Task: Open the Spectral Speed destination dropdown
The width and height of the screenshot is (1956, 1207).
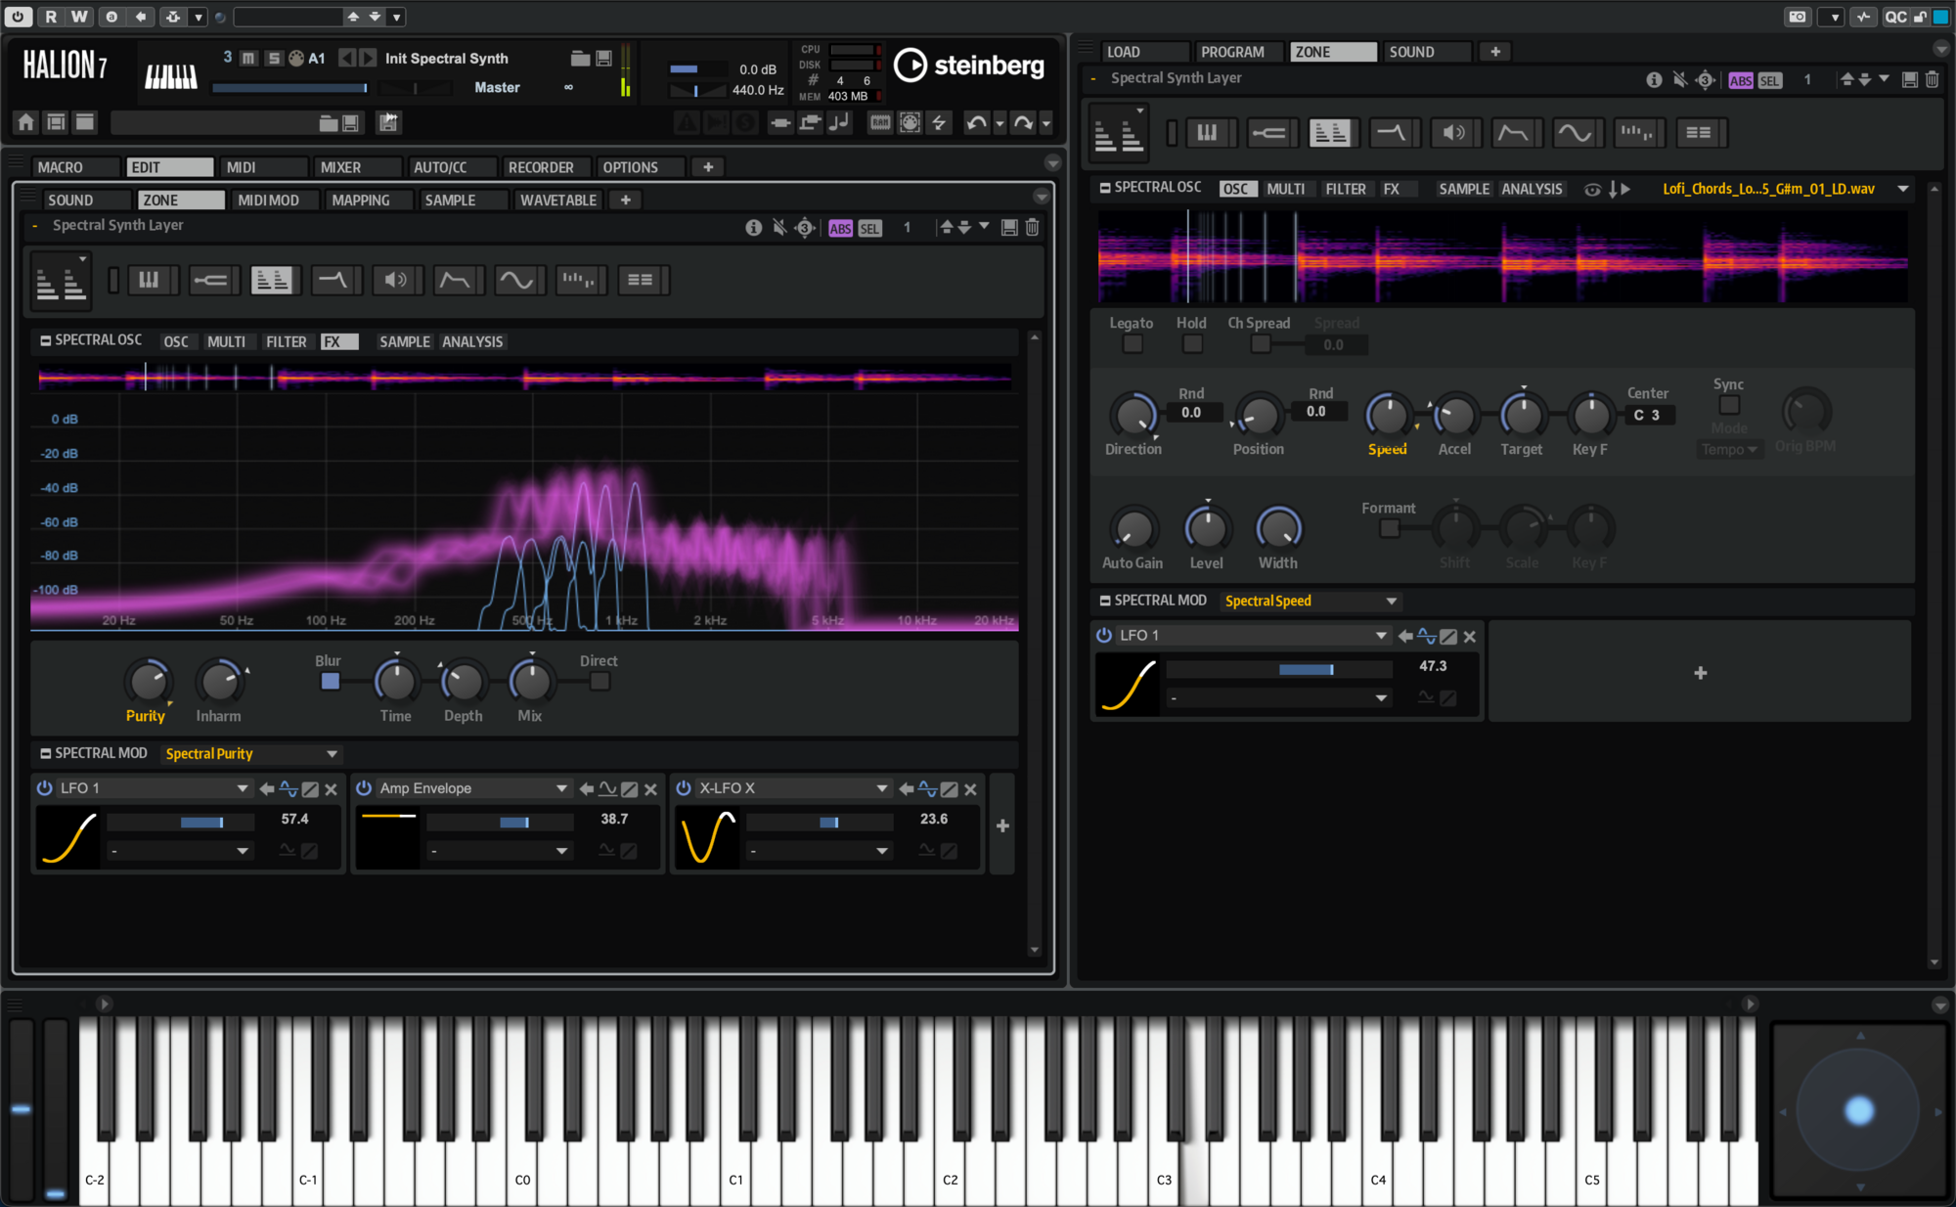Action: (x=1311, y=602)
